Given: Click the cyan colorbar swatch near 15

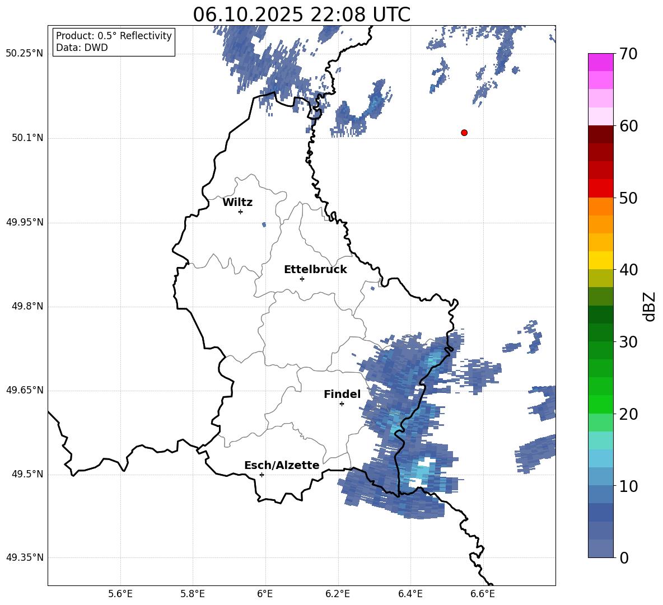Looking at the screenshot, I should [600, 440].
